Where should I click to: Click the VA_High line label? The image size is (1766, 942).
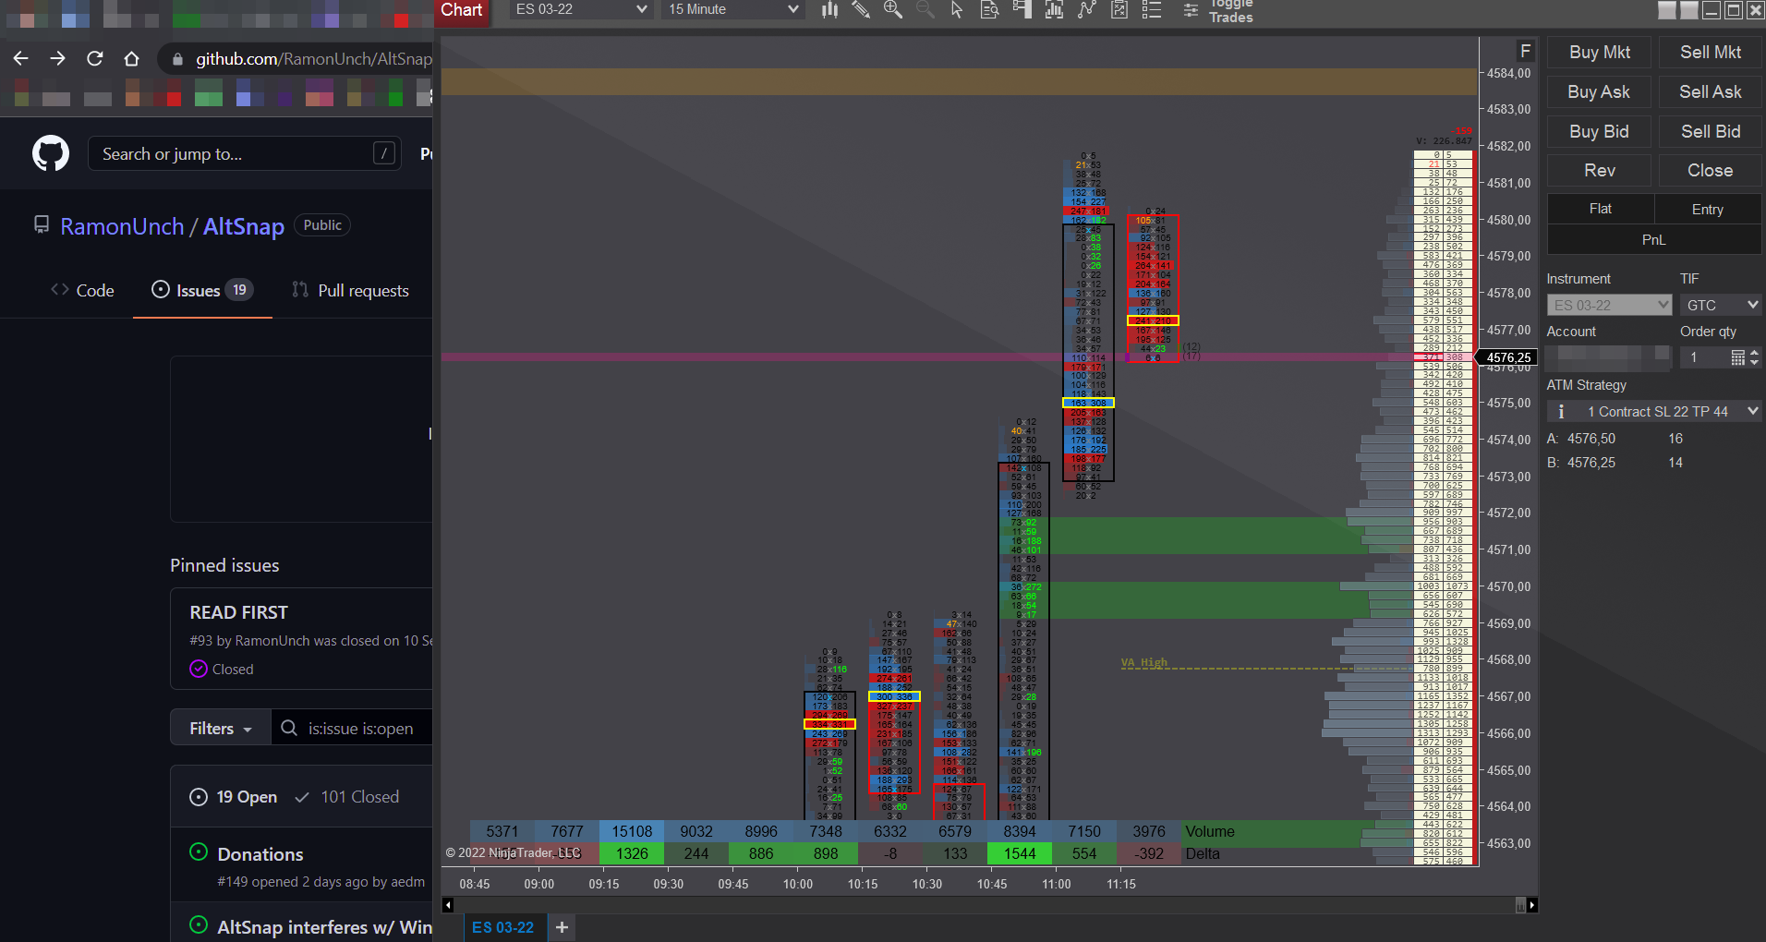coord(1144,662)
